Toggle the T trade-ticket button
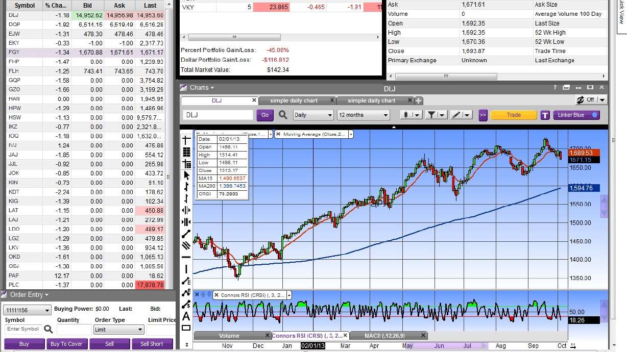The width and height of the screenshot is (627, 352). point(545,115)
